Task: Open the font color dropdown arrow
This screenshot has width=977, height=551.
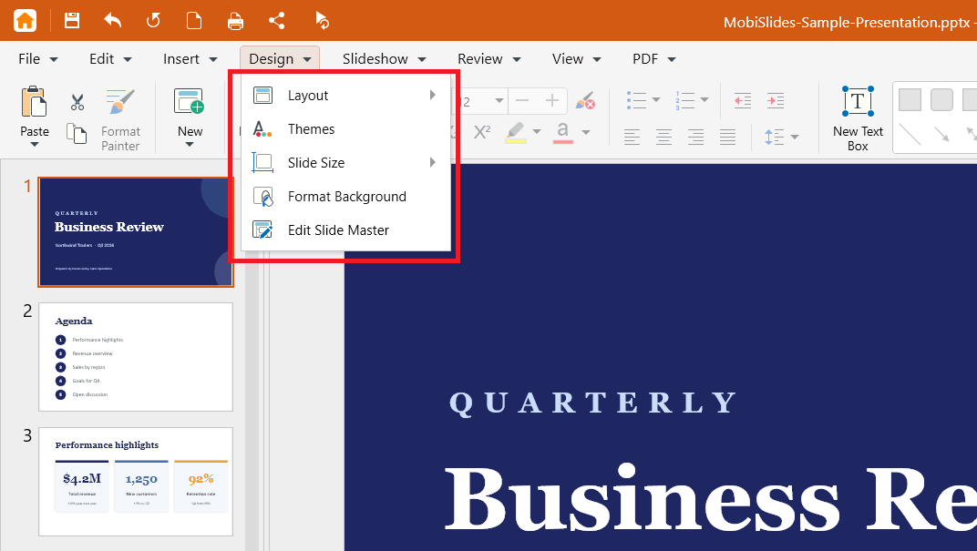Action: [x=586, y=132]
